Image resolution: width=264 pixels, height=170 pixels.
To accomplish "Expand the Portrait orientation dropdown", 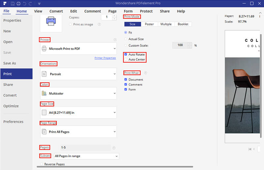I will coord(78,74).
